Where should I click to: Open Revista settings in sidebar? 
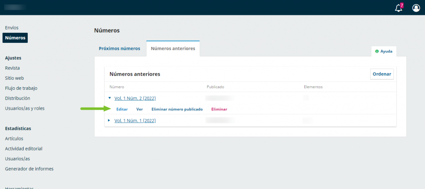coord(12,68)
